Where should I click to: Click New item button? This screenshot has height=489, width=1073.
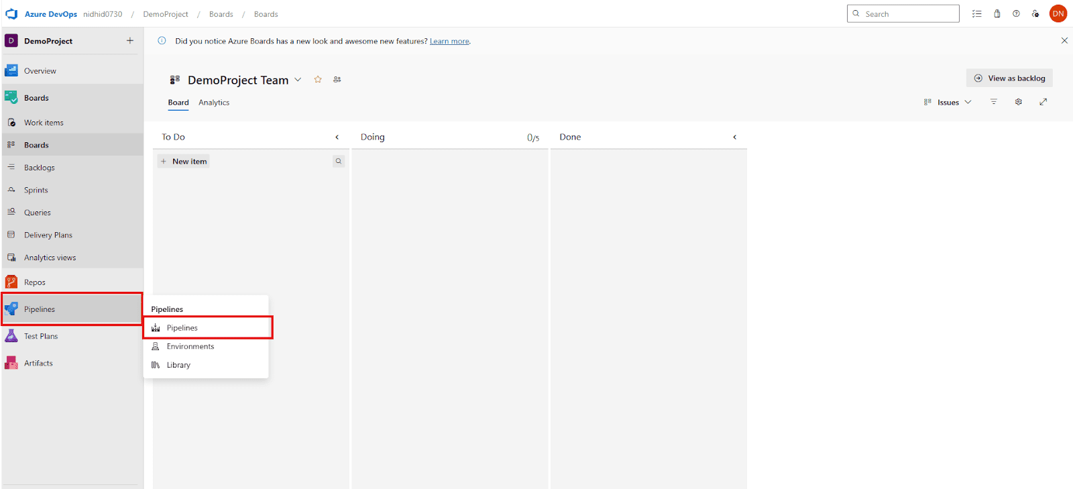point(184,161)
